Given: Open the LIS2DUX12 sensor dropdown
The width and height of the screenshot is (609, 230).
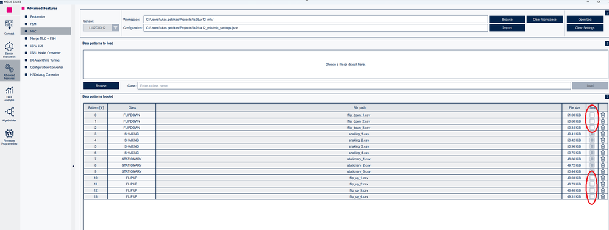Looking at the screenshot, I should point(101,27).
